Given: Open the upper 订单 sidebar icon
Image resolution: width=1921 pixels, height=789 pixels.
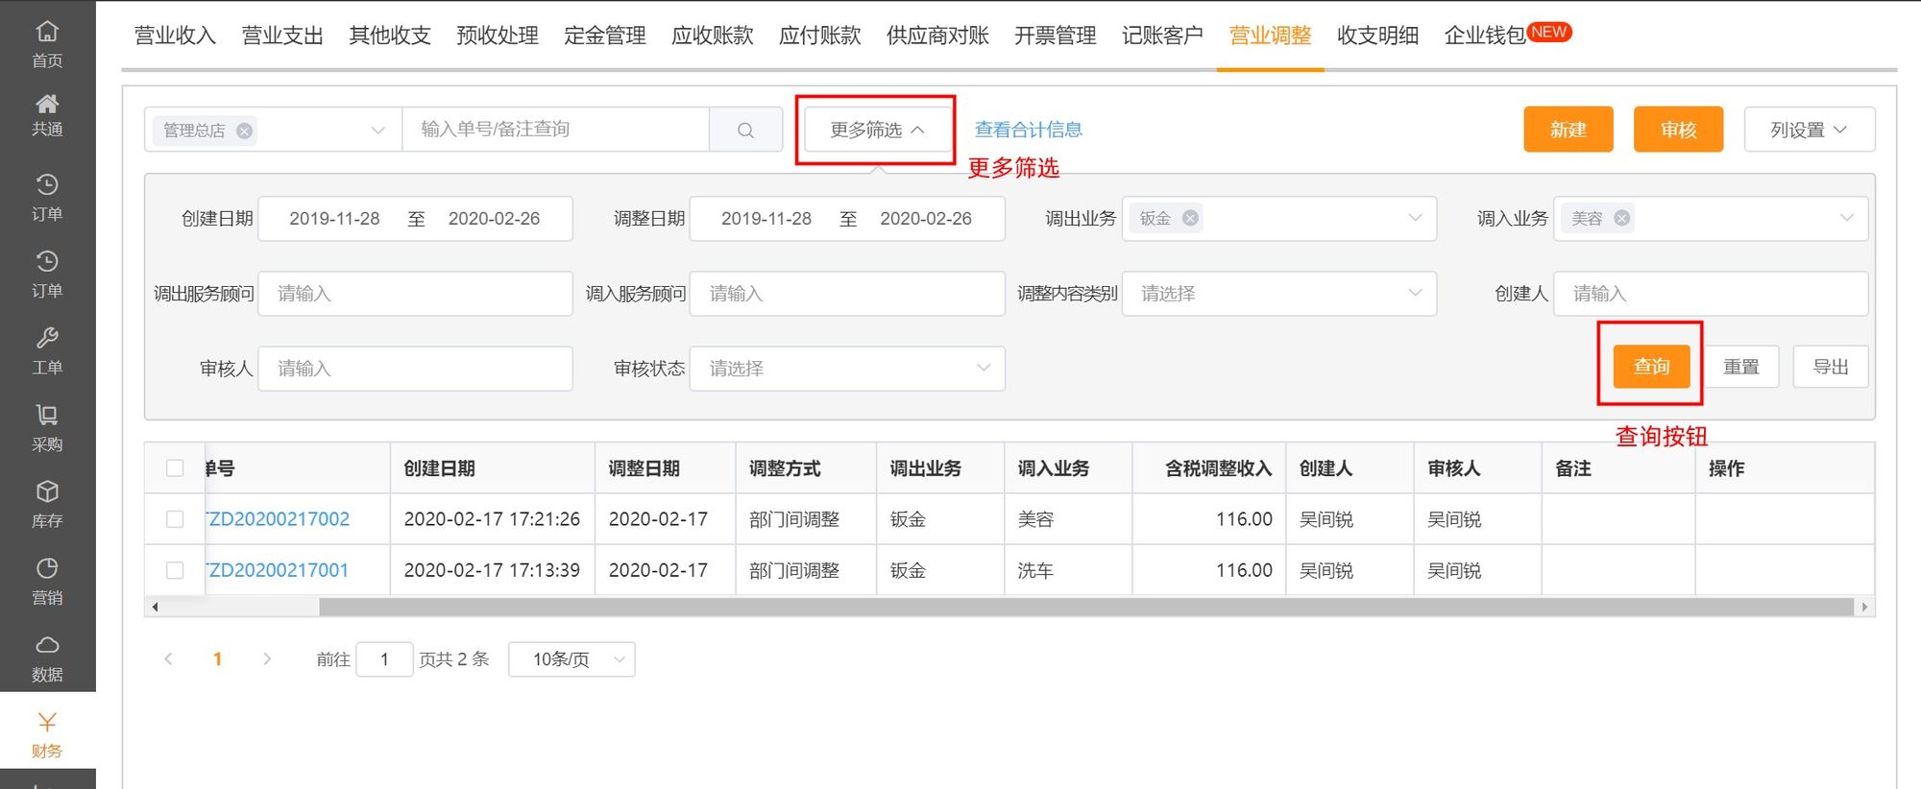Looking at the screenshot, I should point(47,199).
